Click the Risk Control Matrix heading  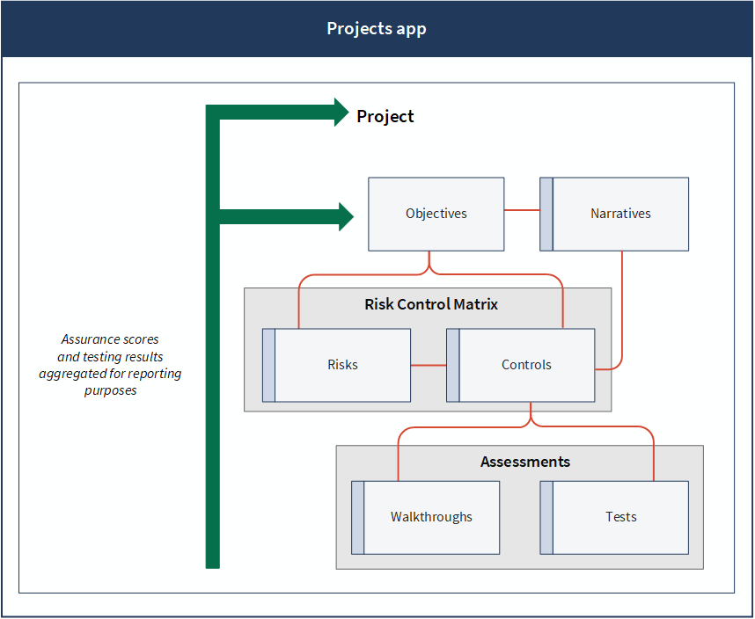click(x=431, y=304)
